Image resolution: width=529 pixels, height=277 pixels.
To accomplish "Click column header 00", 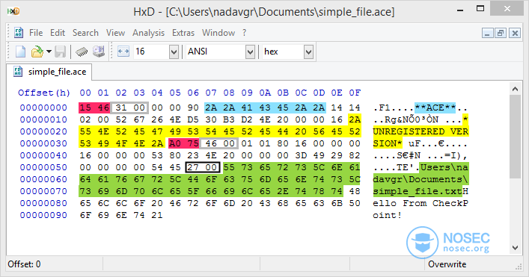I will (x=85, y=93).
